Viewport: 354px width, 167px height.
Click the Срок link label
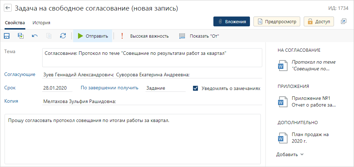coord(10,88)
